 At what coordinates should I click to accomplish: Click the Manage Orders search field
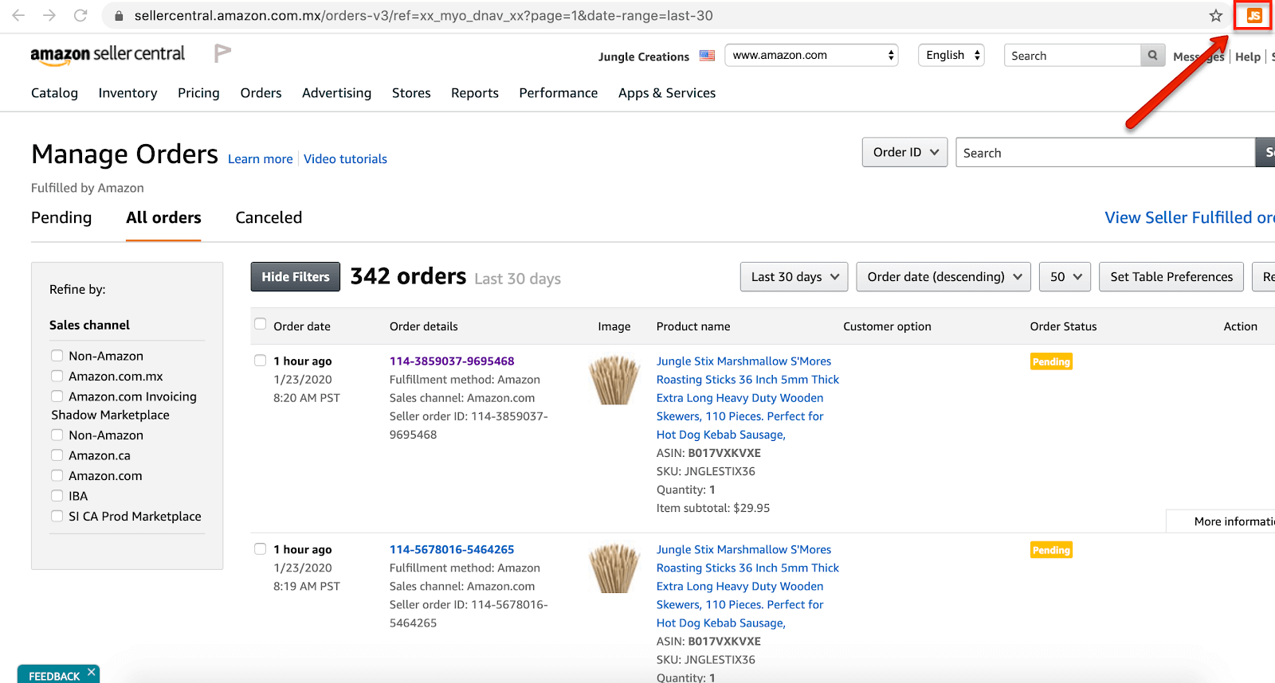(x=1105, y=153)
